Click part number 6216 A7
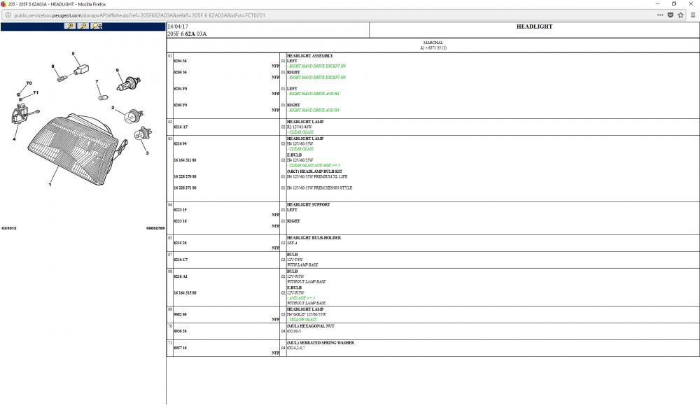This screenshot has height=408, width=700. point(181,127)
